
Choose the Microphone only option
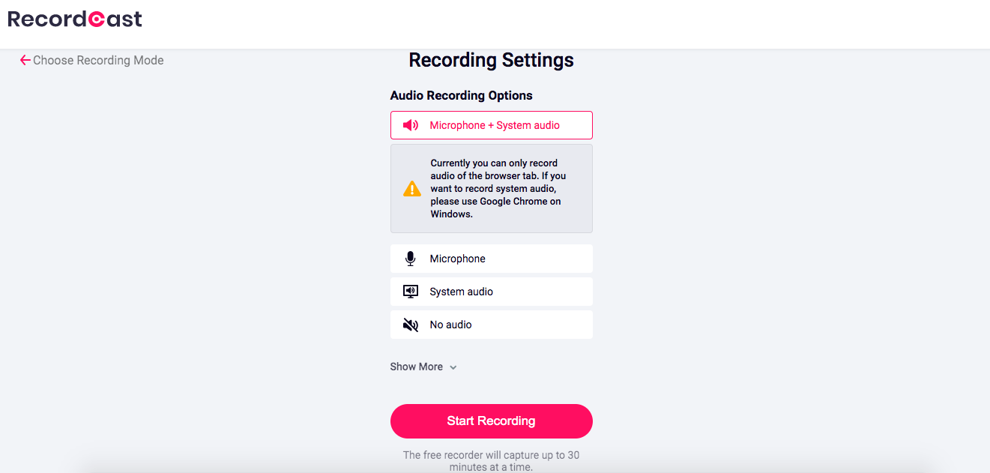point(492,259)
